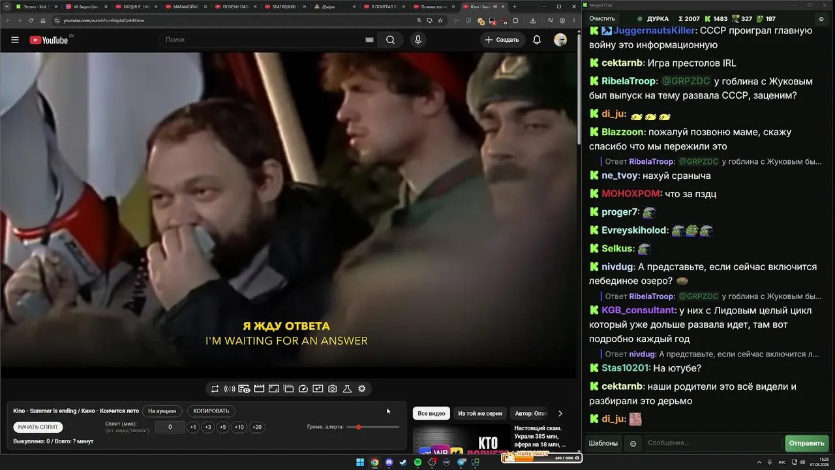Screen dimensions: 835x470
Task: Select the Из той же серии filter chip
Action: [x=480, y=413]
